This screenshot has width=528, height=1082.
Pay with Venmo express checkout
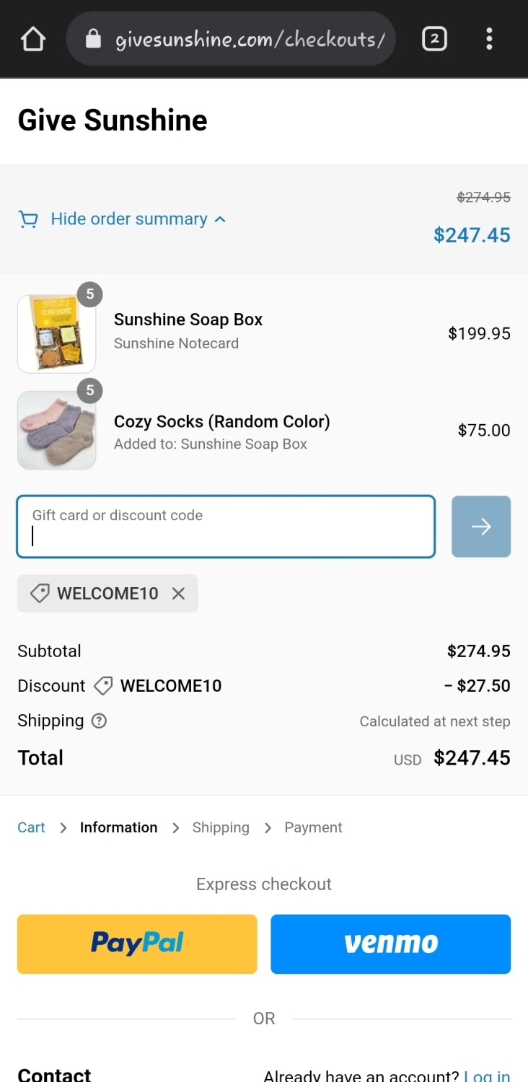[390, 944]
